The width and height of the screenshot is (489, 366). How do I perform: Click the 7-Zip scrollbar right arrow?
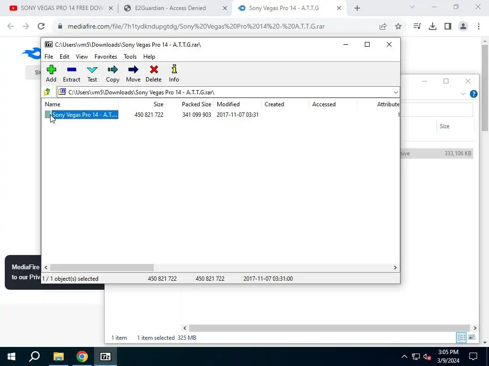[x=395, y=268]
